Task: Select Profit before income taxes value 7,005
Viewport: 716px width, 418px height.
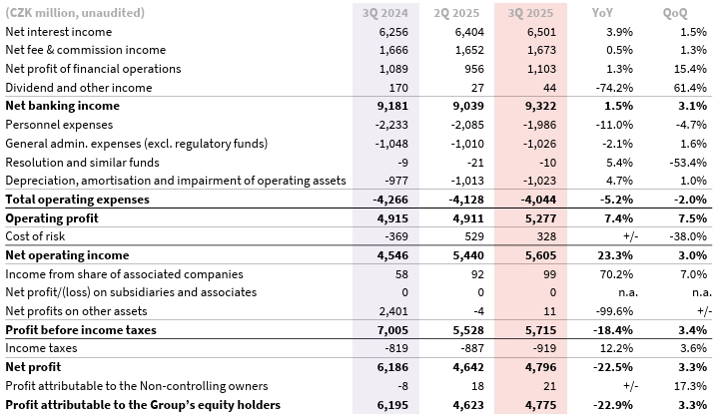Action: click(x=393, y=329)
